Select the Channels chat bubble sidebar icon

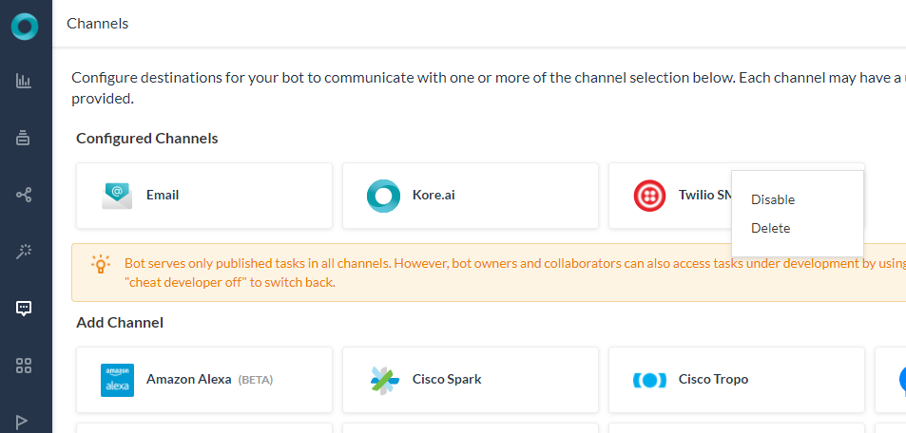(x=25, y=308)
